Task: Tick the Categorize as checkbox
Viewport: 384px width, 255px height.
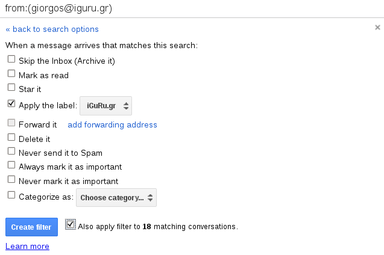Action: (x=11, y=195)
